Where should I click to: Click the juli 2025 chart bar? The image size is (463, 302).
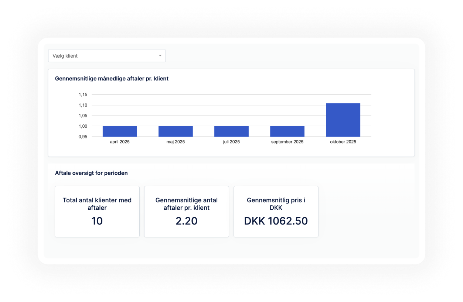click(231, 131)
